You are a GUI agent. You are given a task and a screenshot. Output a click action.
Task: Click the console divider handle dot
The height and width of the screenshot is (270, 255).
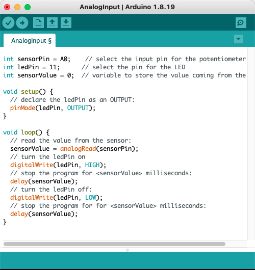[x=127, y=250]
